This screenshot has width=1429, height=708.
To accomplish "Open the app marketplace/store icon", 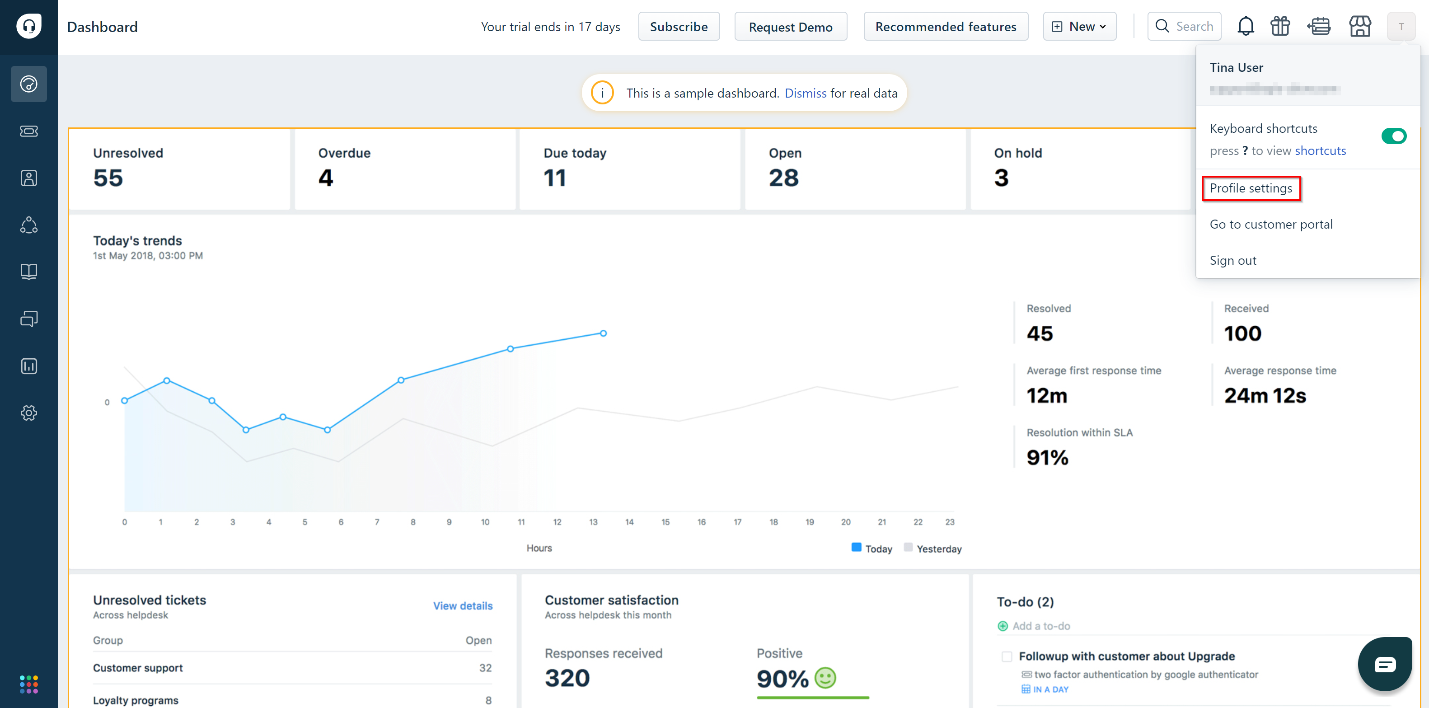I will [x=1359, y=25].
